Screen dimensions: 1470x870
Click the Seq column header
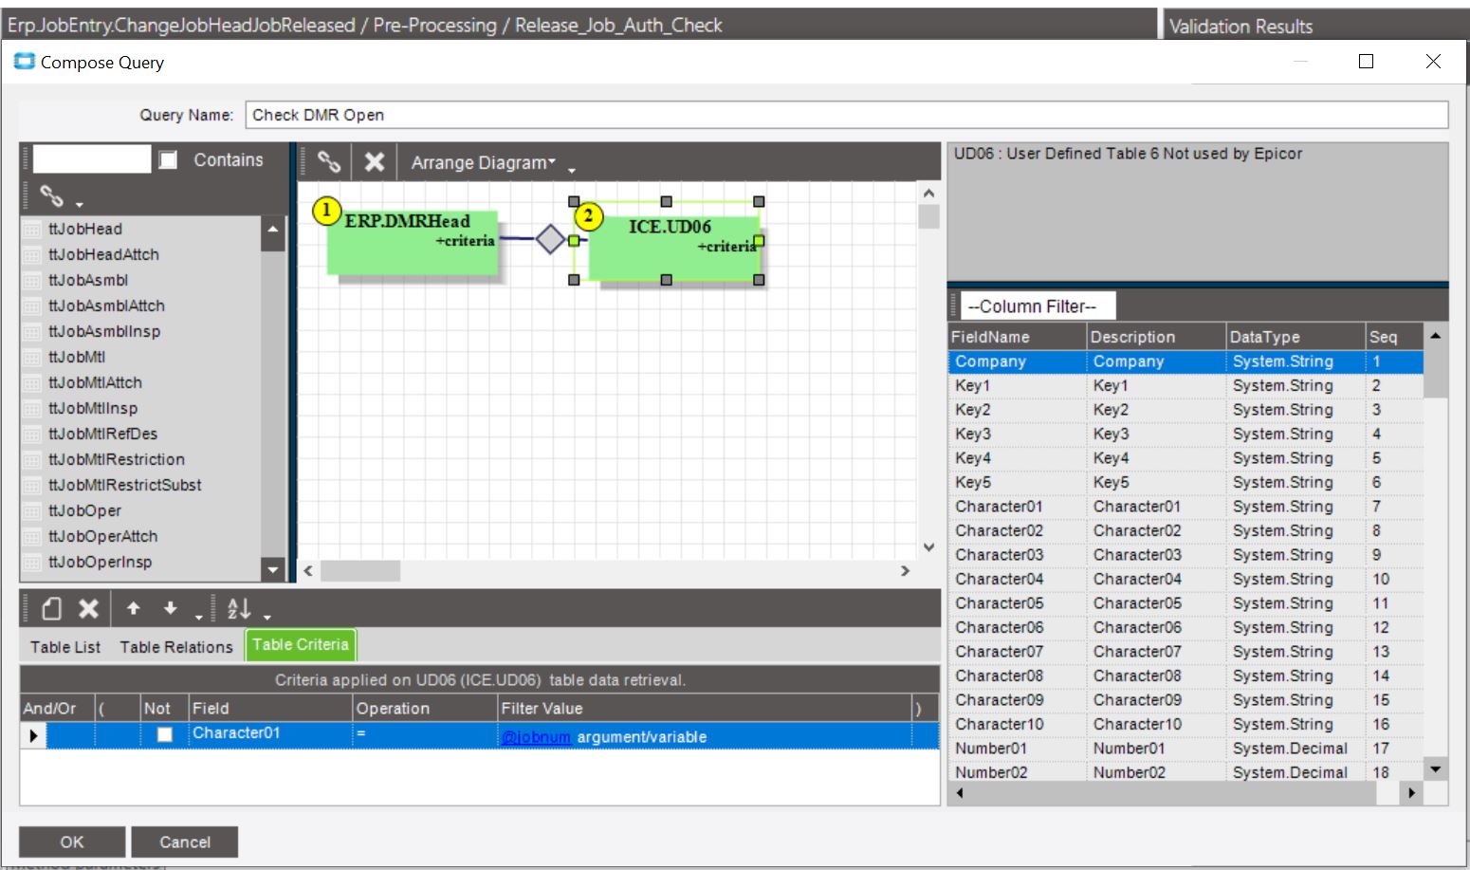coord(1394,337)
